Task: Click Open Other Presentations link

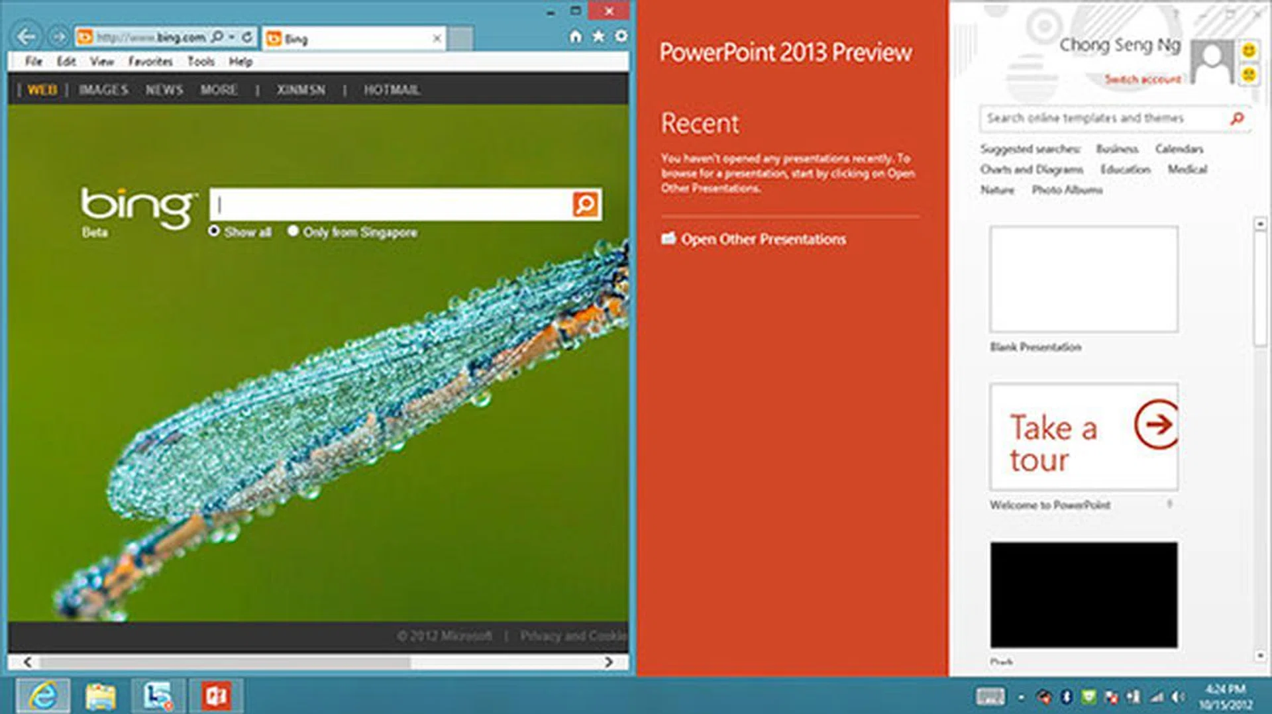Action: (x=763, y=239)
